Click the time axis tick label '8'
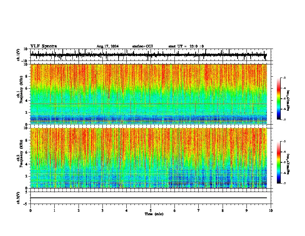Screen dimensions: 305x236 (x=223, y=211)
